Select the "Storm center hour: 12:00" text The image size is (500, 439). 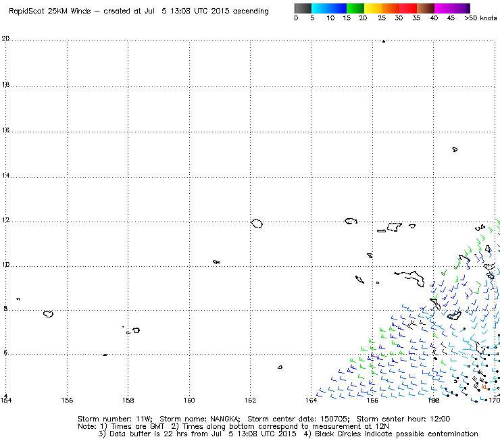pyautogui.click(x=403, y=419)
